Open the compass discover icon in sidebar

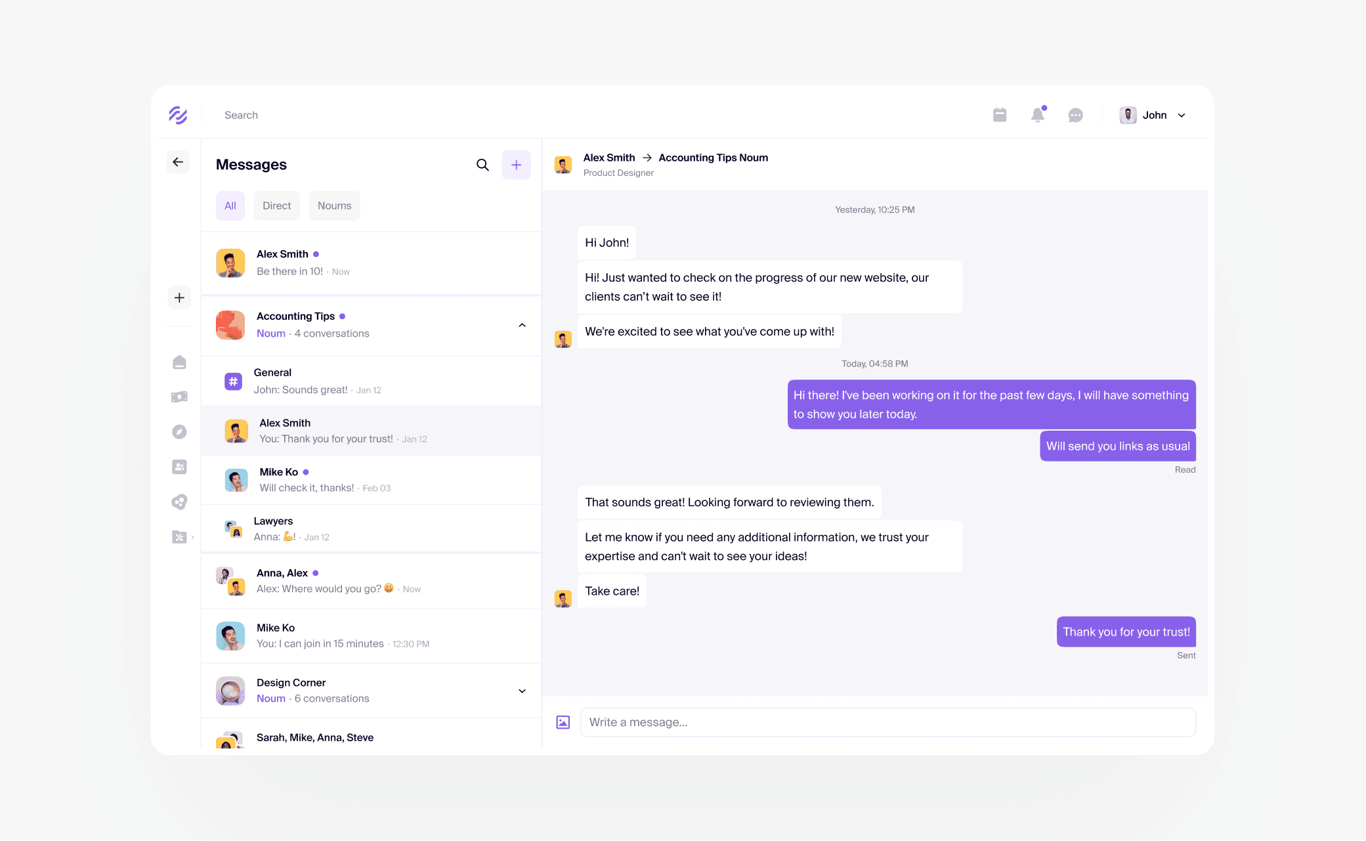(179, 432)
